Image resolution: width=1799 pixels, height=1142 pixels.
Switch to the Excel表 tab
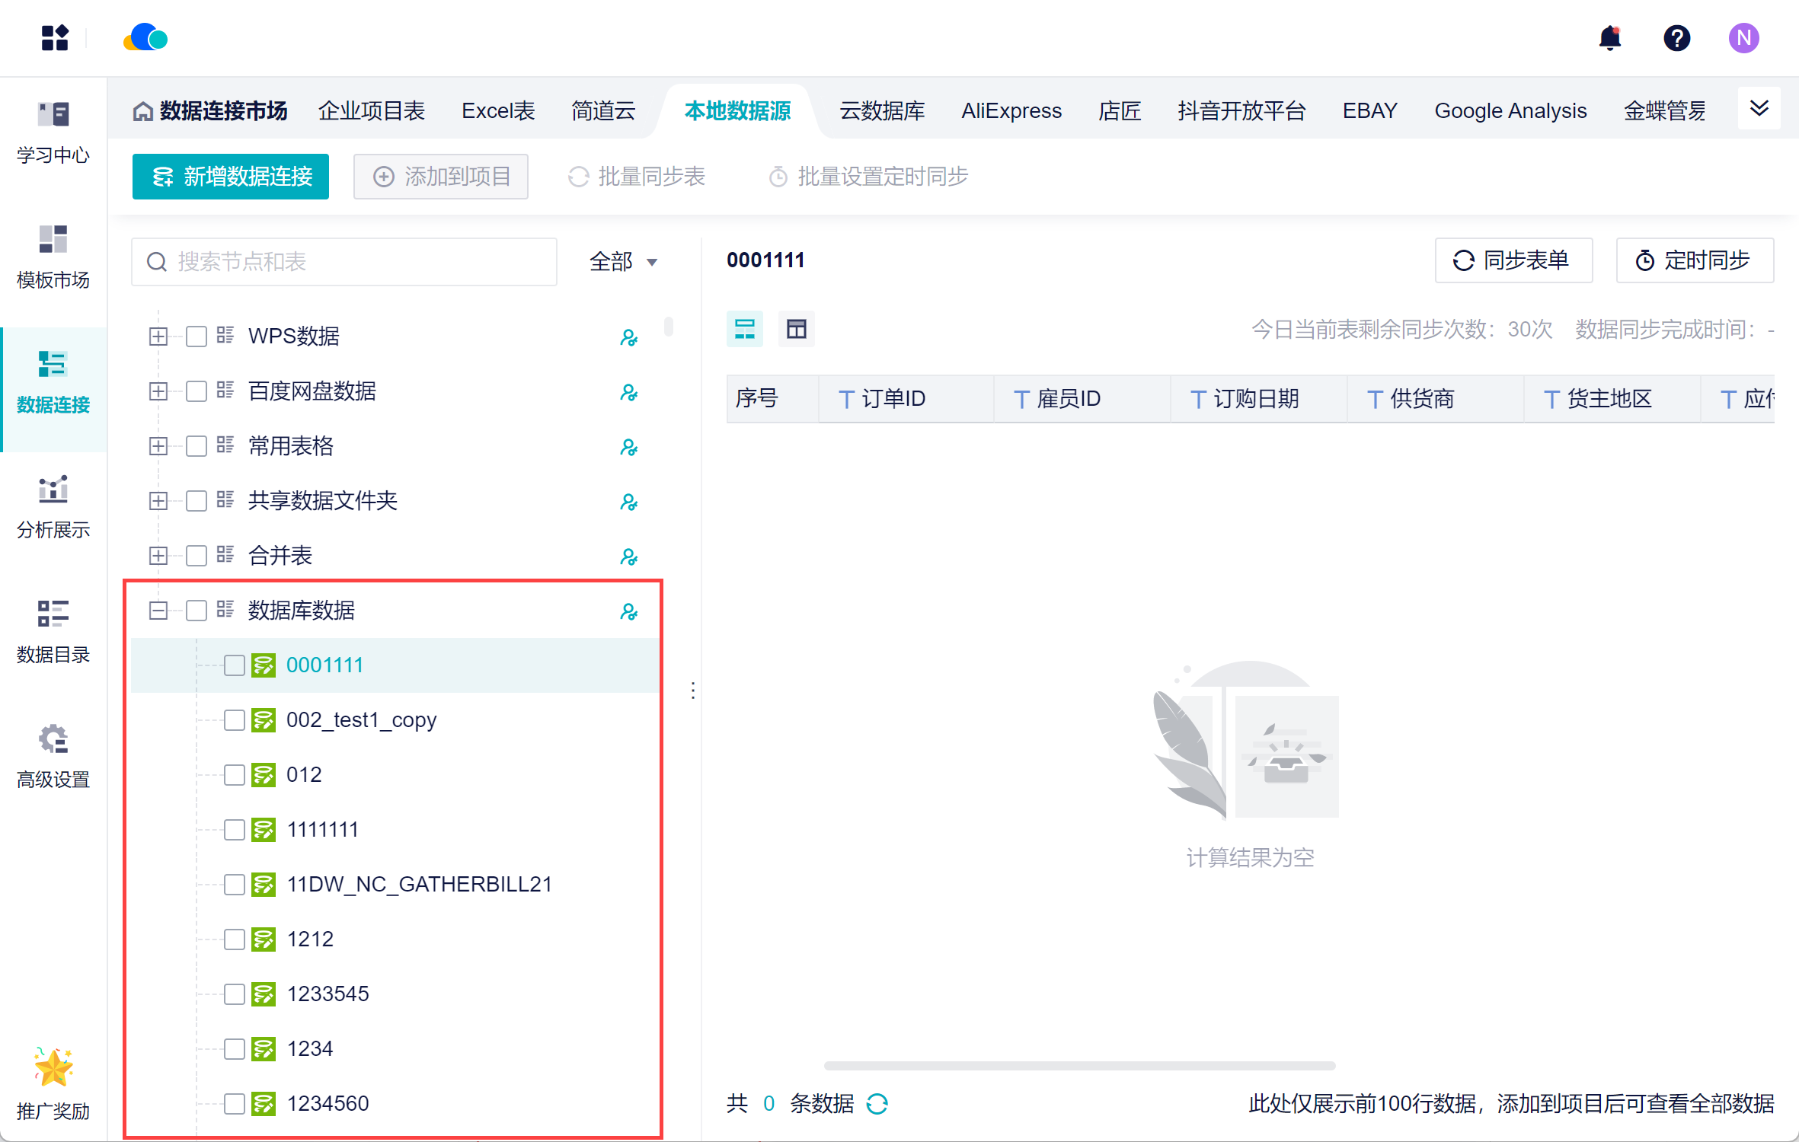point(498,111)
